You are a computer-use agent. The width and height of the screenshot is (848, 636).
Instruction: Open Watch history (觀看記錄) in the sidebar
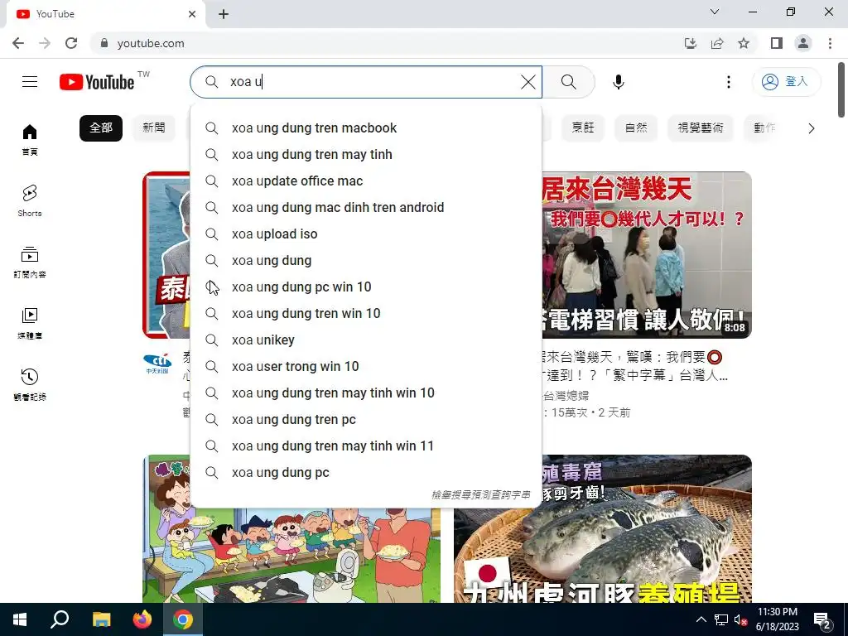pos(30,384)
